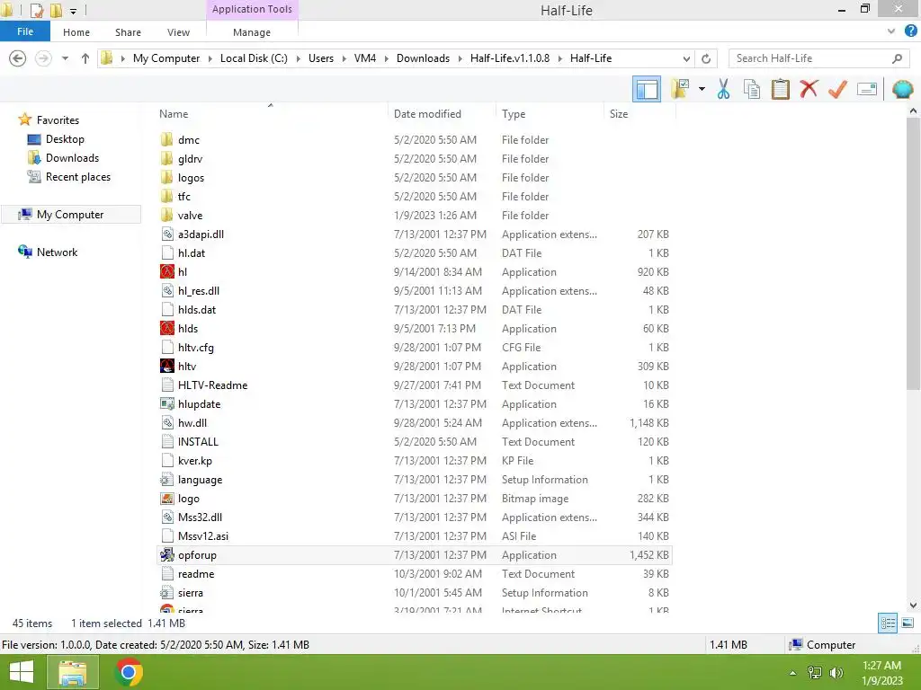Open the recent locations dropdown arrow

click(65, 58)
